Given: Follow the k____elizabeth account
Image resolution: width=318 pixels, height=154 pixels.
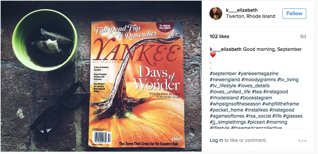Looking at the screenshot, I should 294,13.
